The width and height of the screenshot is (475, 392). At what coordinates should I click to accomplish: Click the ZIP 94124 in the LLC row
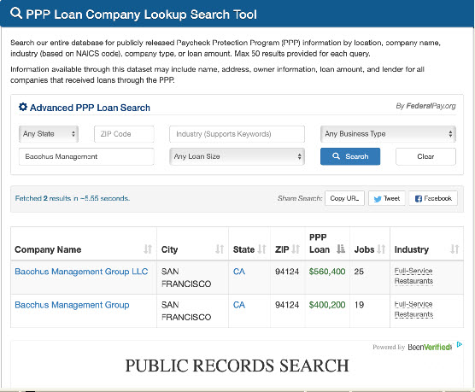coord(287,272)
